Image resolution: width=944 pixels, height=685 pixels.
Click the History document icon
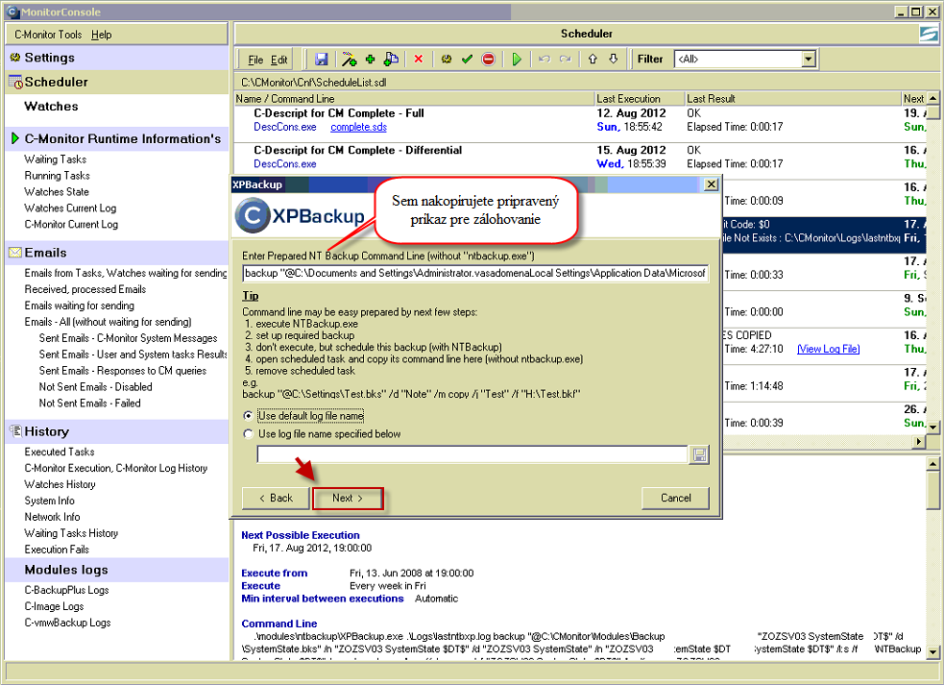point(15,430)
